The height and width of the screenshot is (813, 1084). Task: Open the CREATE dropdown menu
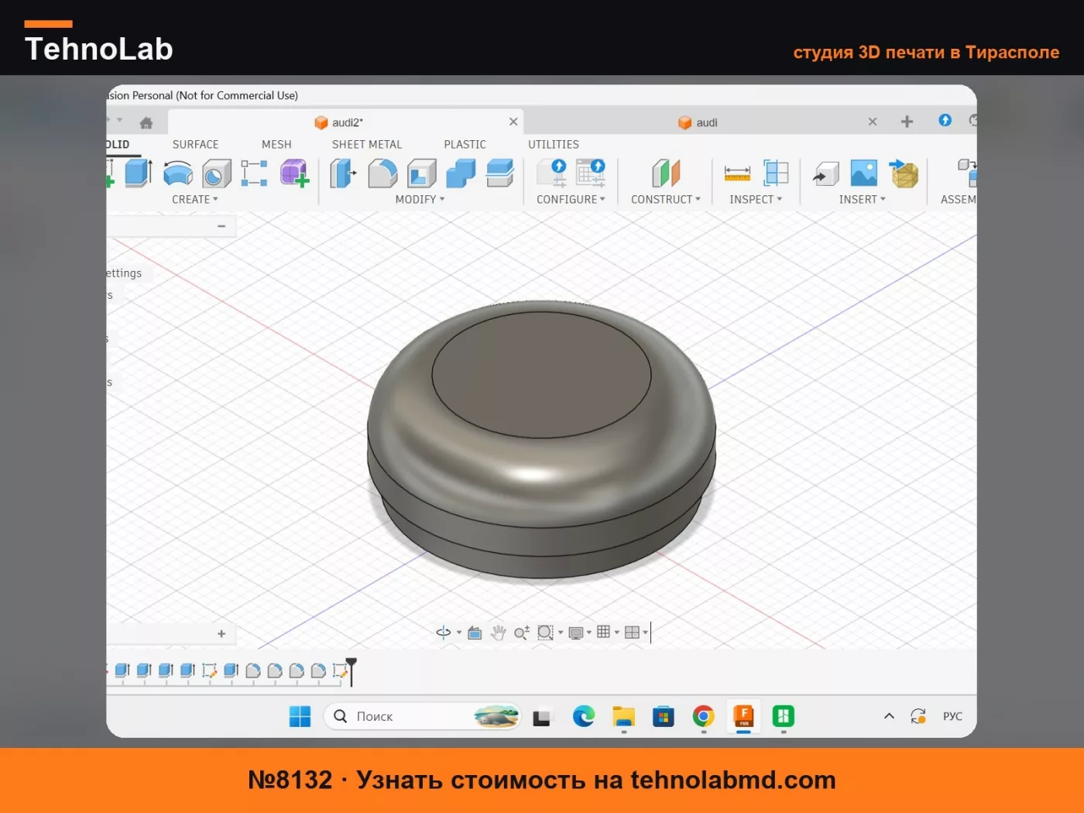[x=195, y=199]
